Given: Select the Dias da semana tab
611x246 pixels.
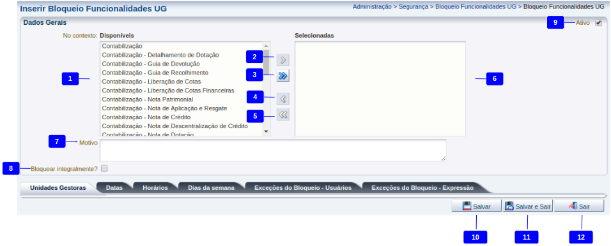Looking at the screenshot, I should [x=211, y=188].
